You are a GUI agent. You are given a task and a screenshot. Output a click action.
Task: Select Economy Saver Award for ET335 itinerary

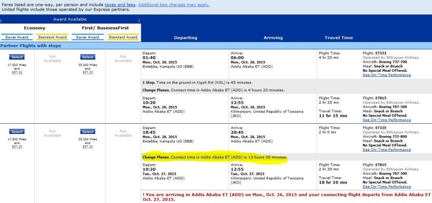17,132
